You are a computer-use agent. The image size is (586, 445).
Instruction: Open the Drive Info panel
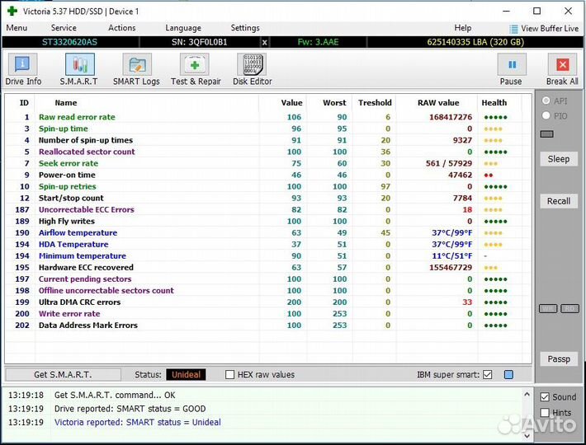23,69
